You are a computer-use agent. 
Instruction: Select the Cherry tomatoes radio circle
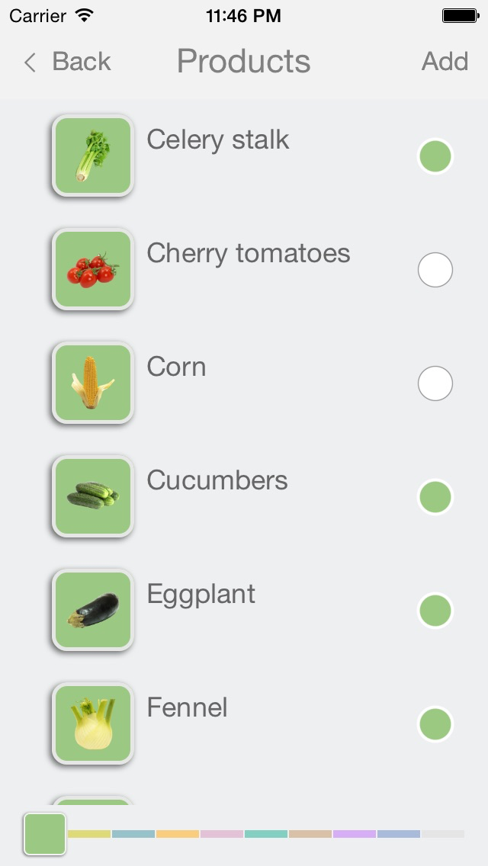435,270
